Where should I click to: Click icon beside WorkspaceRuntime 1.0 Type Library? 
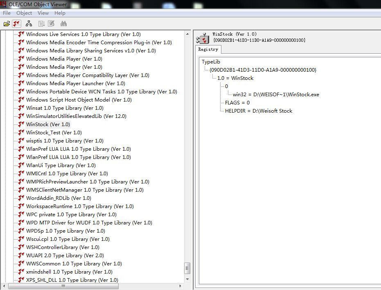(21, 206)
